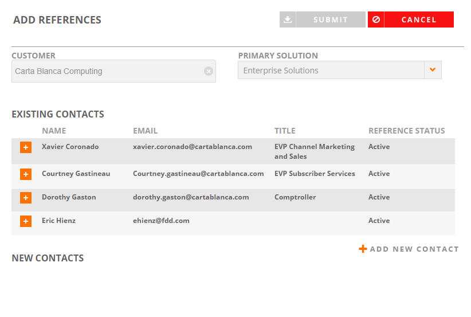Open the Primary Solution dropdown arrow
Screen dimensions: 471x317
[x=433, y=70]
